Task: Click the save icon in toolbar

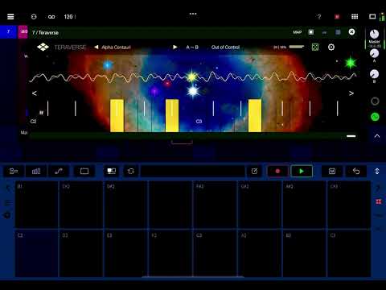Action: click(x=332, y=171)
